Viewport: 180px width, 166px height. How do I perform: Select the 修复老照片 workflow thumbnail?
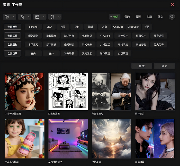(x=112, y=92)
